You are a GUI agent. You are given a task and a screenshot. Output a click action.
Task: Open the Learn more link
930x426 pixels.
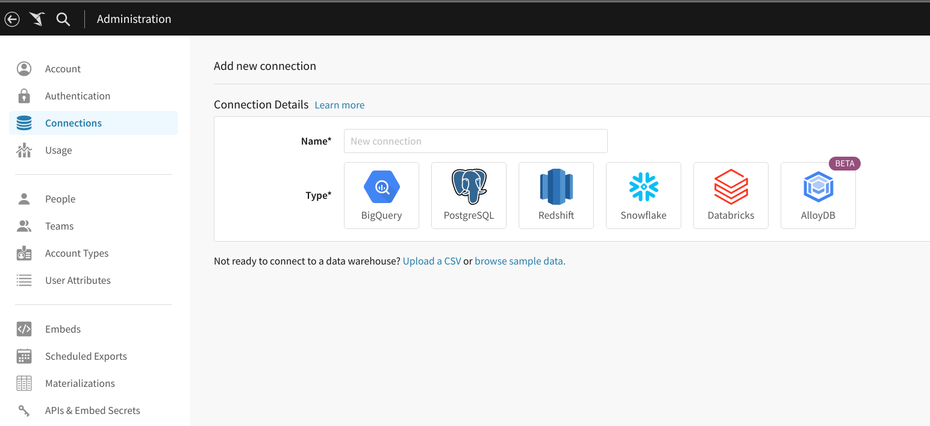point(339,104)
